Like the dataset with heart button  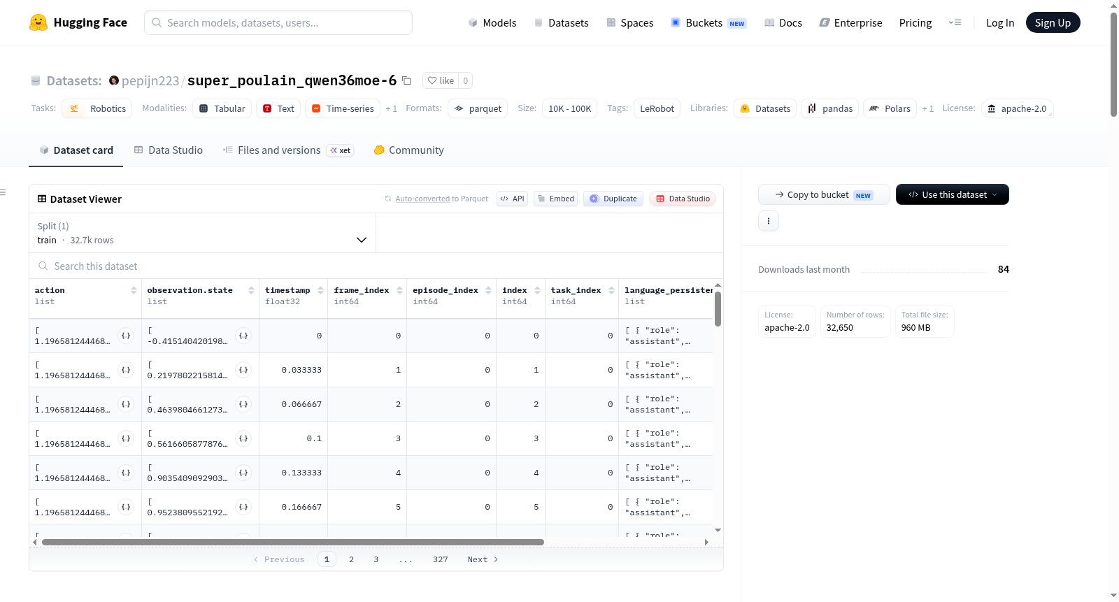(x=441, y=80)
